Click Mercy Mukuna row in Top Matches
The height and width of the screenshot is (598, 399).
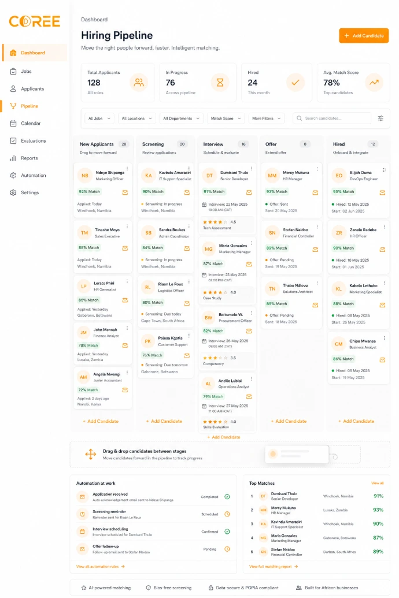(x=316, y=510)
